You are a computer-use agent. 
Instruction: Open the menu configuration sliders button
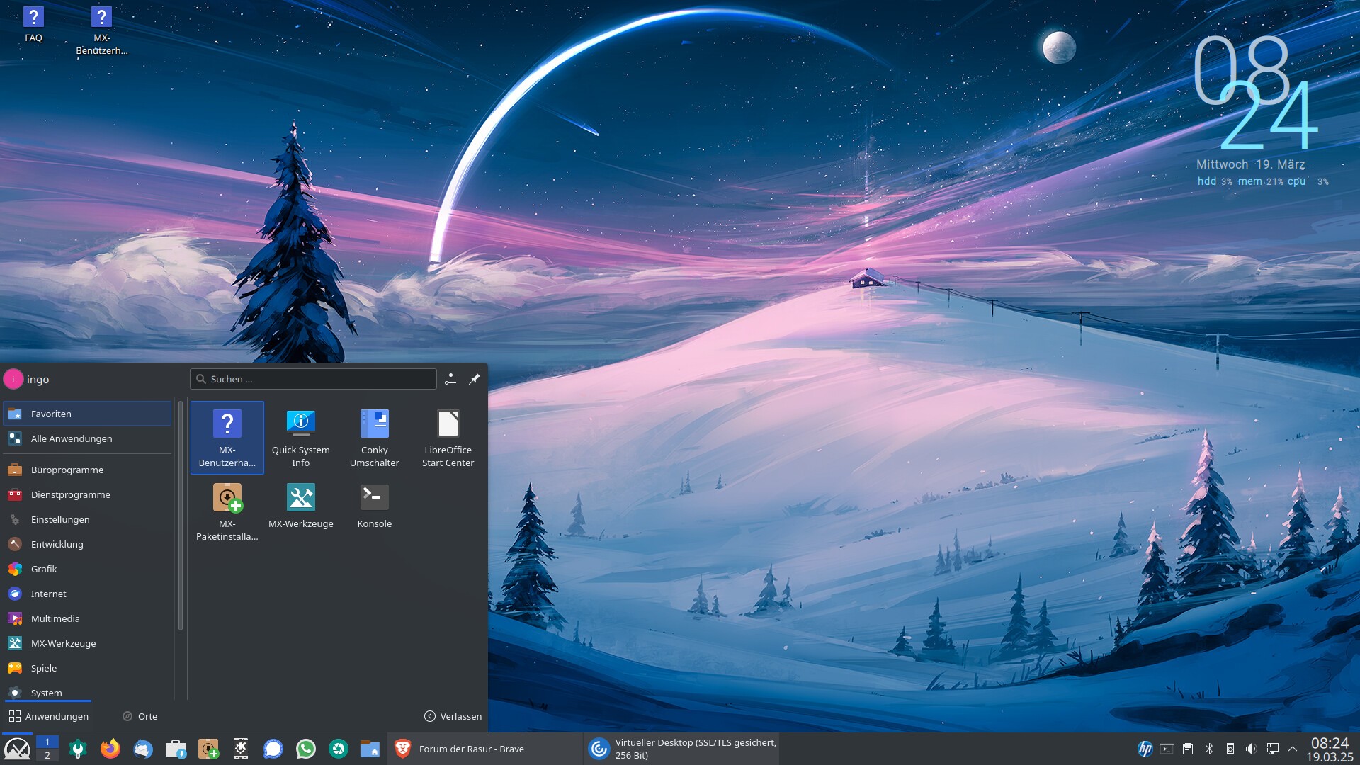pos(450,379)
